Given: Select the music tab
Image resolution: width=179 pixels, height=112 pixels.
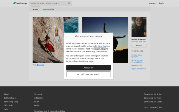Looking at the screenshot, I should [x=36, y=9].
